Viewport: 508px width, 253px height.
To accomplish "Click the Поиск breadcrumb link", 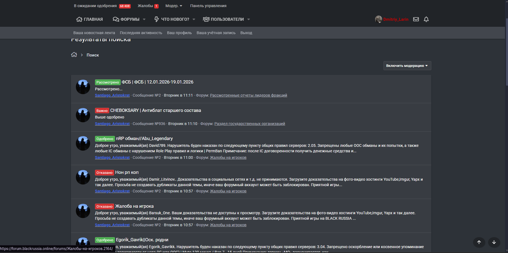I will tap(93, 55).
